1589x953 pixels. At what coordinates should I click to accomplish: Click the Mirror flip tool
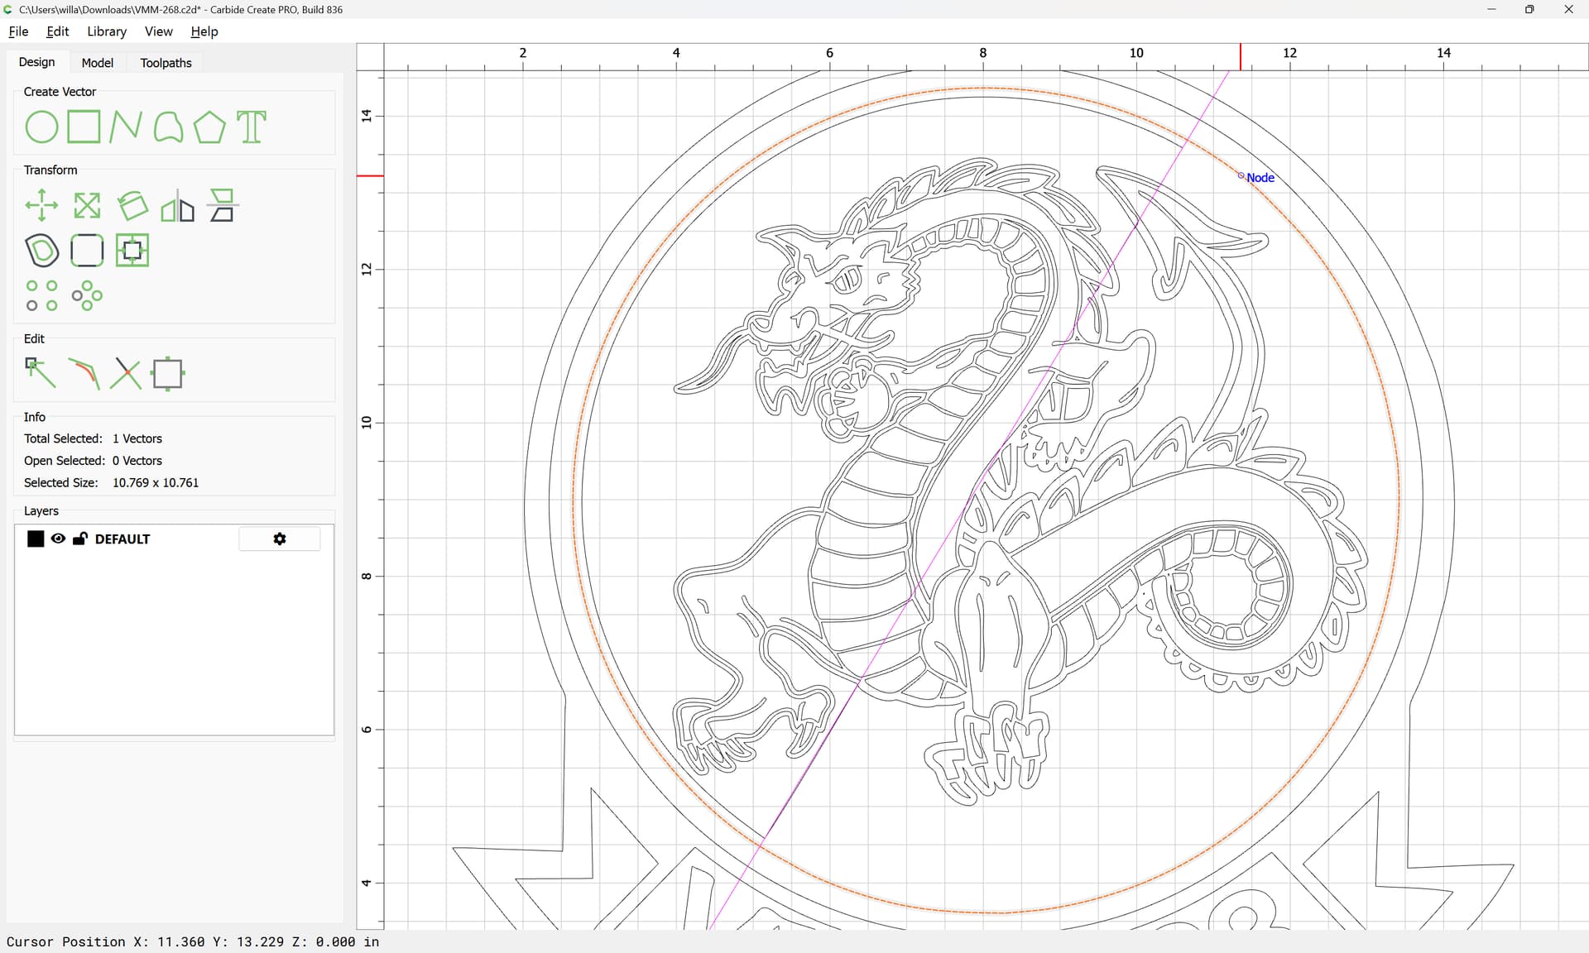(x=177, y=206)
